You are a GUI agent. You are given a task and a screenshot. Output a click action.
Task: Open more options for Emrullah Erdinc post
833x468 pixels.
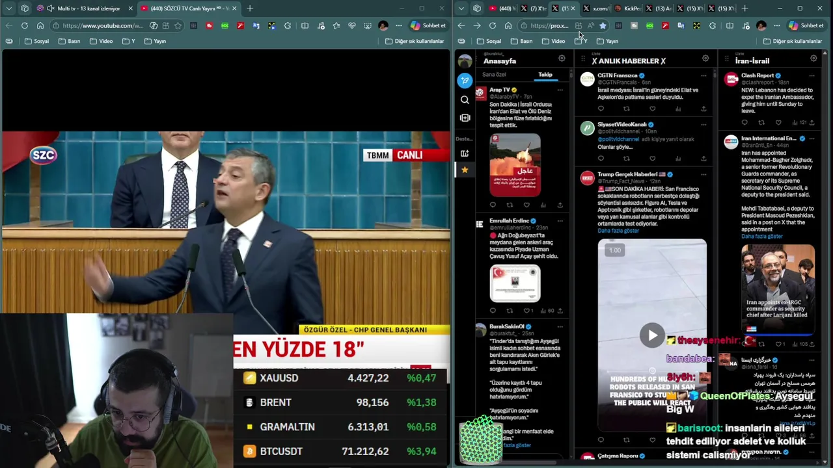(560, 221)
